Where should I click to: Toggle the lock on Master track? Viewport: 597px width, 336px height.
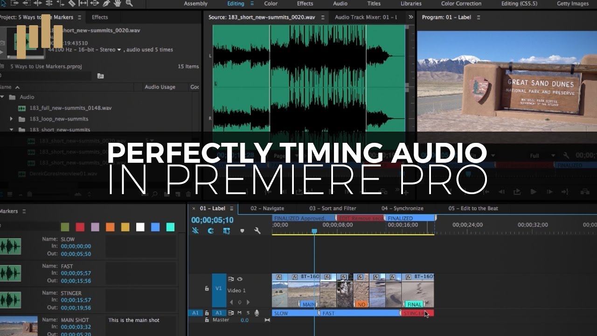(x=207, y=320)
